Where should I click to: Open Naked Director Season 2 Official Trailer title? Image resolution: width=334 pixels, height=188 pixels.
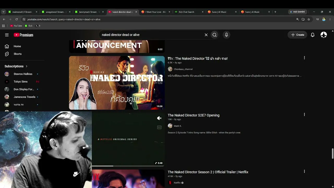click(x=208, y=172)
